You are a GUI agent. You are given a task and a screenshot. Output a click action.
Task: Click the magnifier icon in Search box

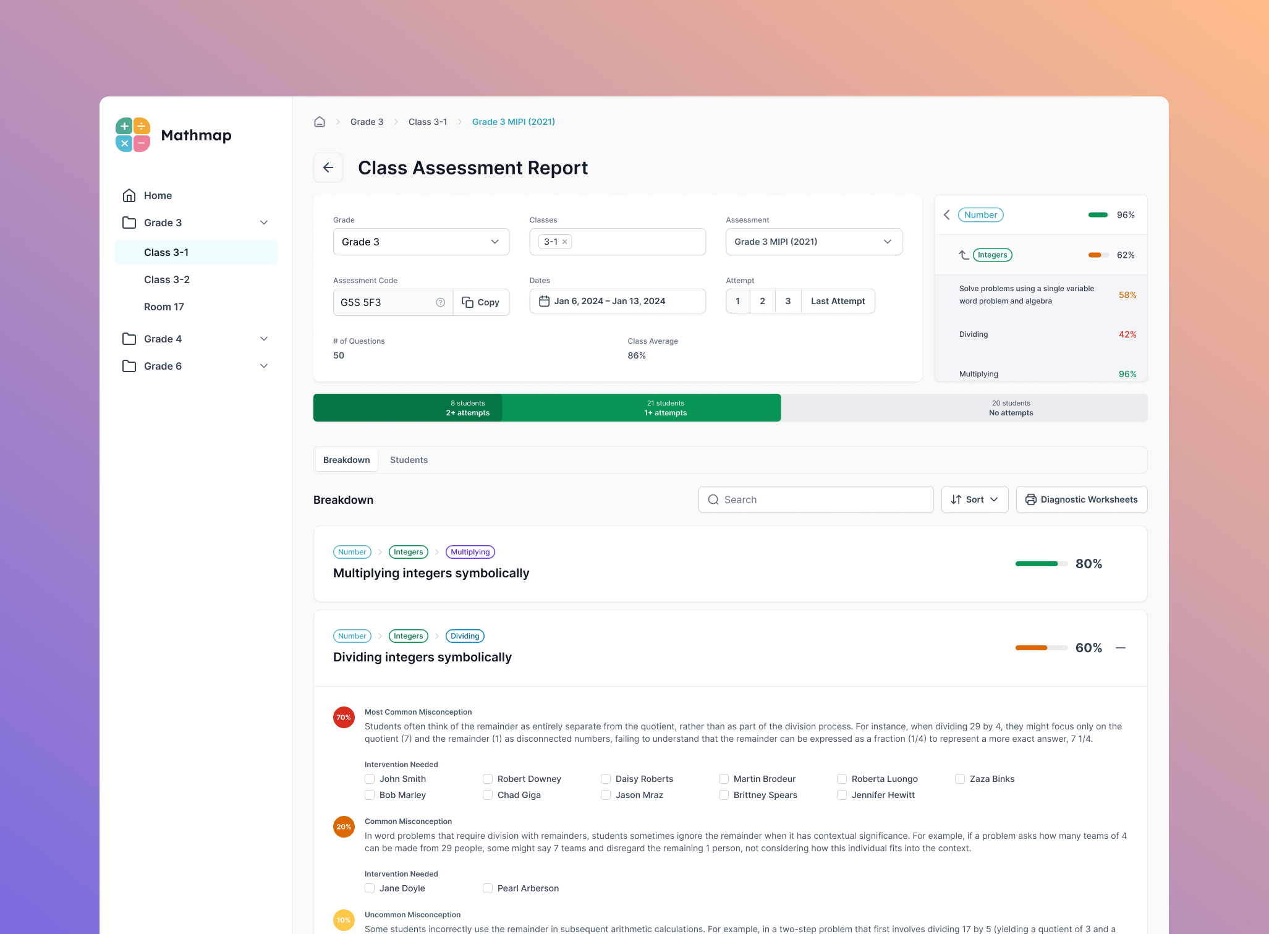[713, 499]
